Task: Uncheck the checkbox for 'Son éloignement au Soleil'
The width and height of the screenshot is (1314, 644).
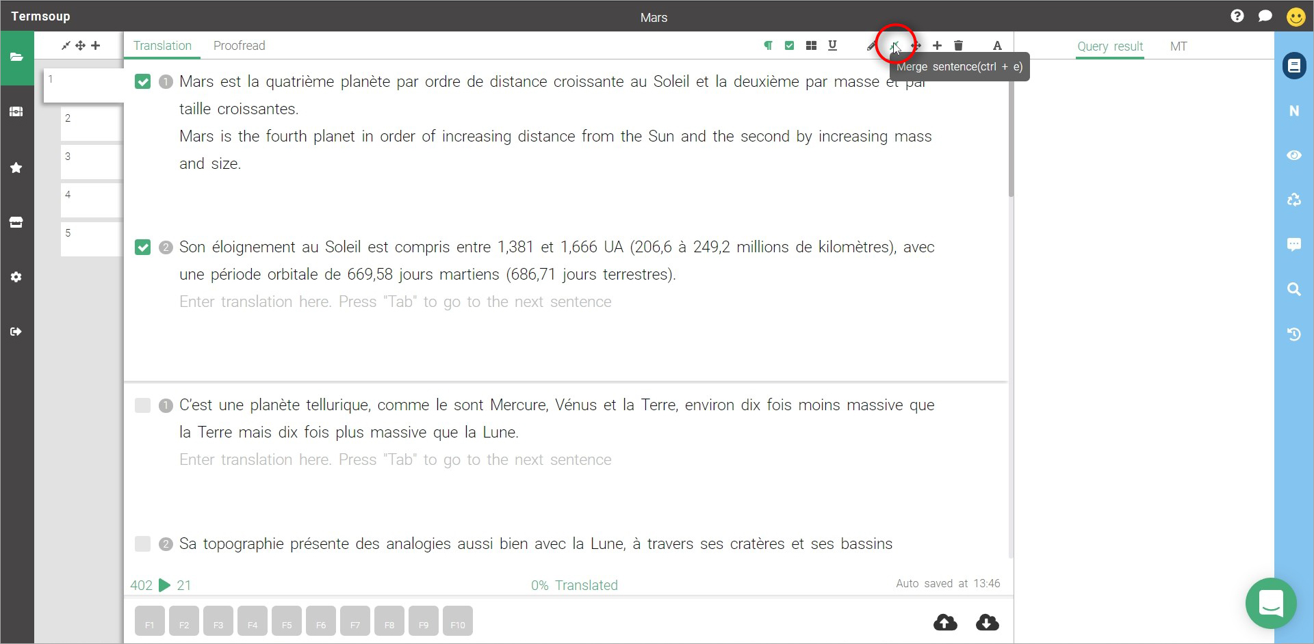Action: pyautogui.click(x=142, y=247)
